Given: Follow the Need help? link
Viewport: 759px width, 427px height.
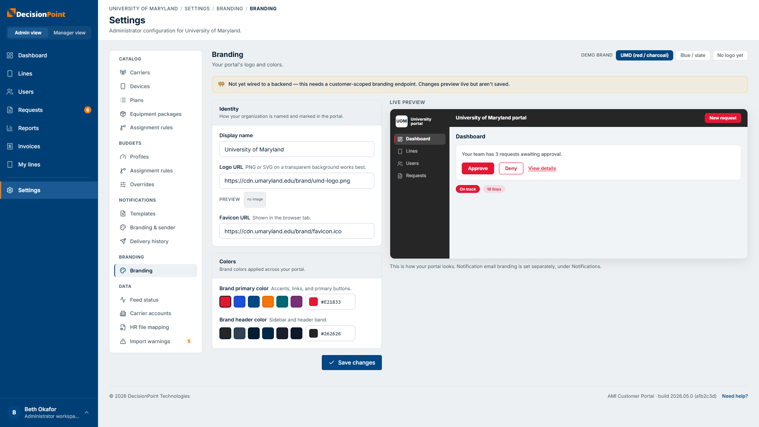Looking at the screenshot, I should point(735,396).
